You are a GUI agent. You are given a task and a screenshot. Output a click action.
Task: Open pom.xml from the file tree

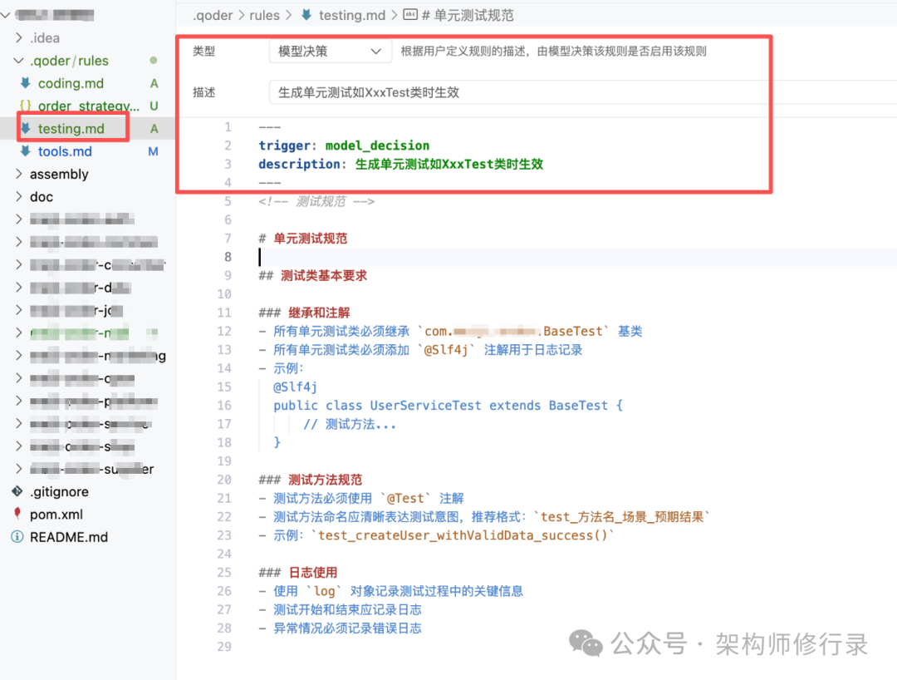tap(56, 514)
